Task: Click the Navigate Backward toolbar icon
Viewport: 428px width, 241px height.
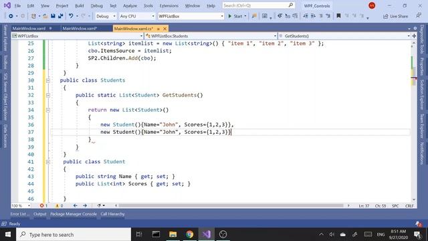Action: tap(11, 16)
